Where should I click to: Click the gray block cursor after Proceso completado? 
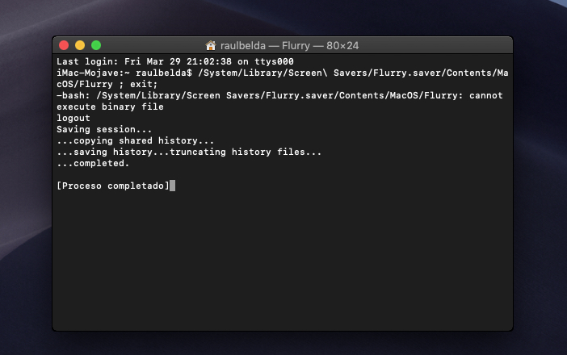173,186
